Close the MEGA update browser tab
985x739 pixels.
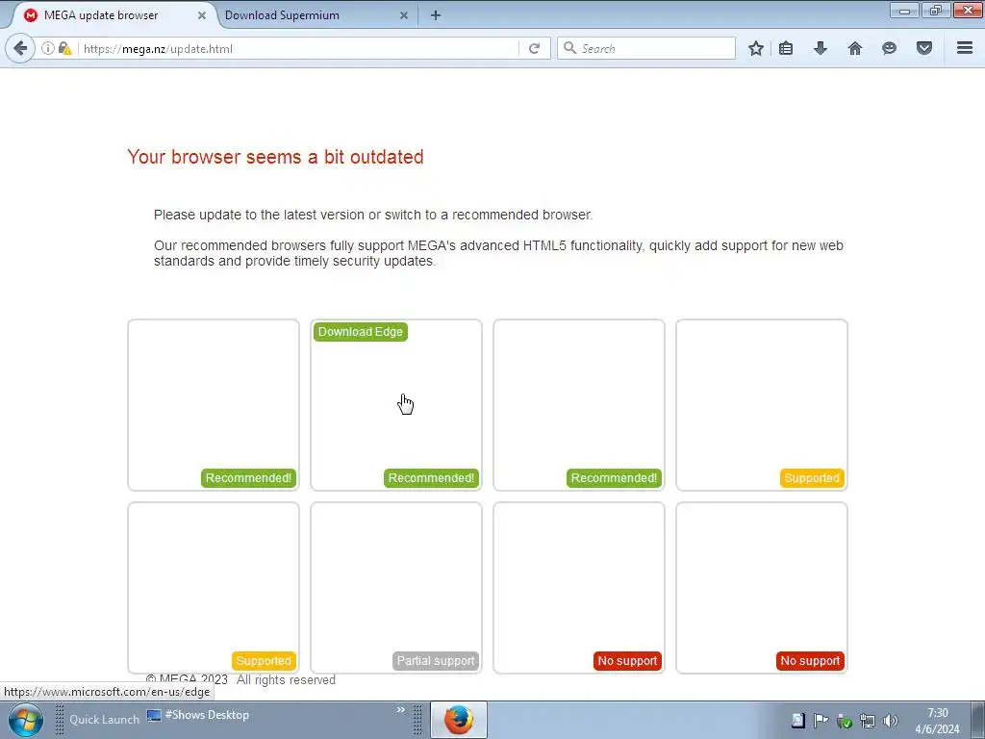click(202, 15)
